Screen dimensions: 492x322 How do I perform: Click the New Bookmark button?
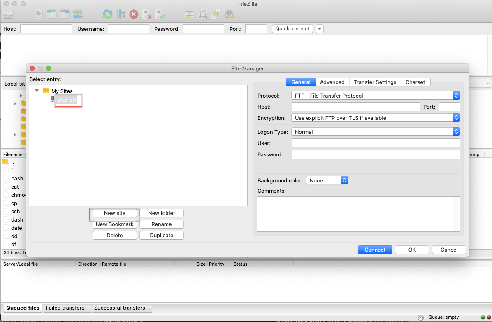point(114,224)
